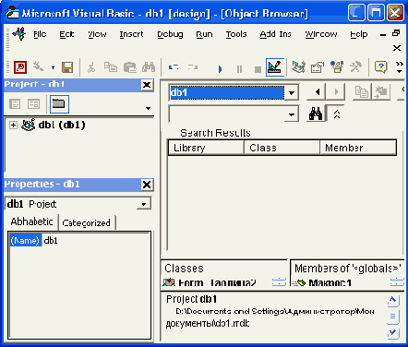
Task: Open the Debug menu
Action: (x=170, y=34)
